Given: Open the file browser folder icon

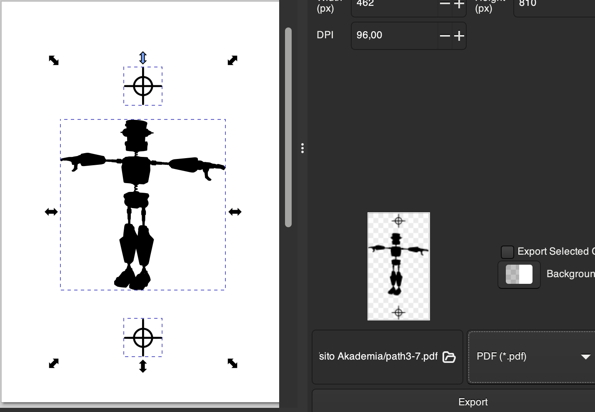Looking at the screenshot, I should (x=449, y=357).
